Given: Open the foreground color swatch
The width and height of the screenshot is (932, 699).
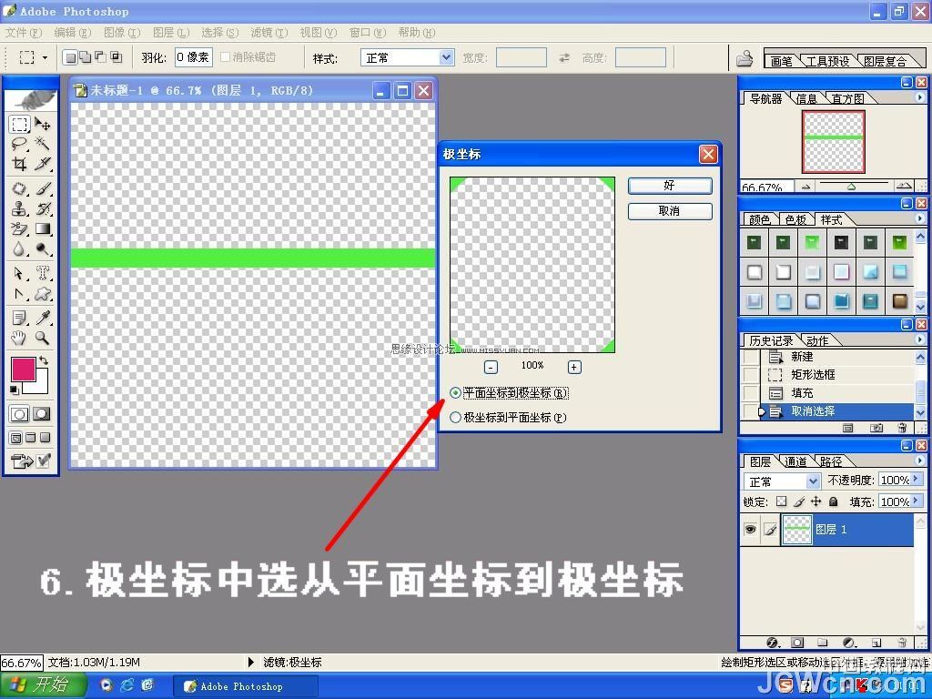Looking at the screenshot, I should (x=24, y=369).
